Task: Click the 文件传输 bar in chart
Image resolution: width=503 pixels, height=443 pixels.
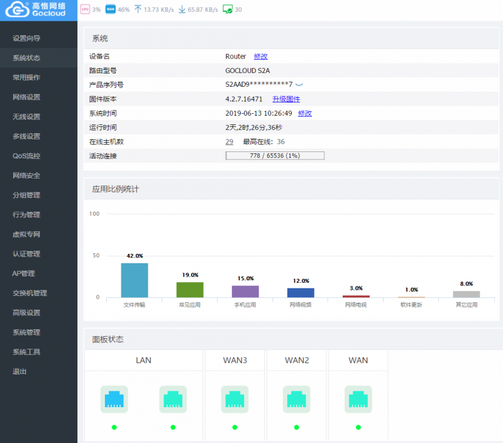Action: pos(135,280)
